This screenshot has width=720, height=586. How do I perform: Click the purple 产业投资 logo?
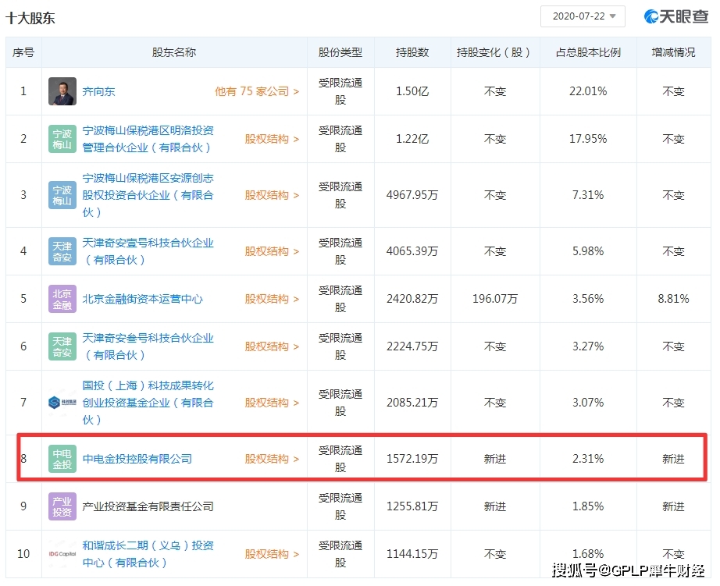click(61, 506)
